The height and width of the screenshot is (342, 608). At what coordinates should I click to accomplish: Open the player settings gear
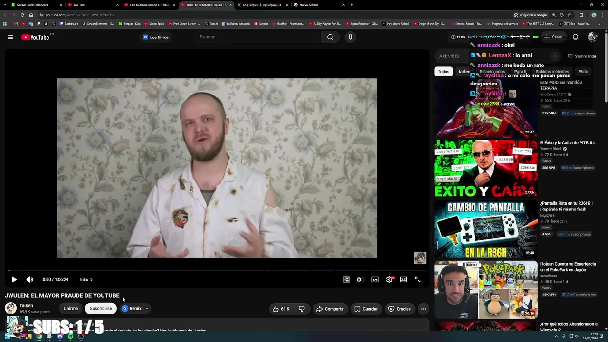389,280
